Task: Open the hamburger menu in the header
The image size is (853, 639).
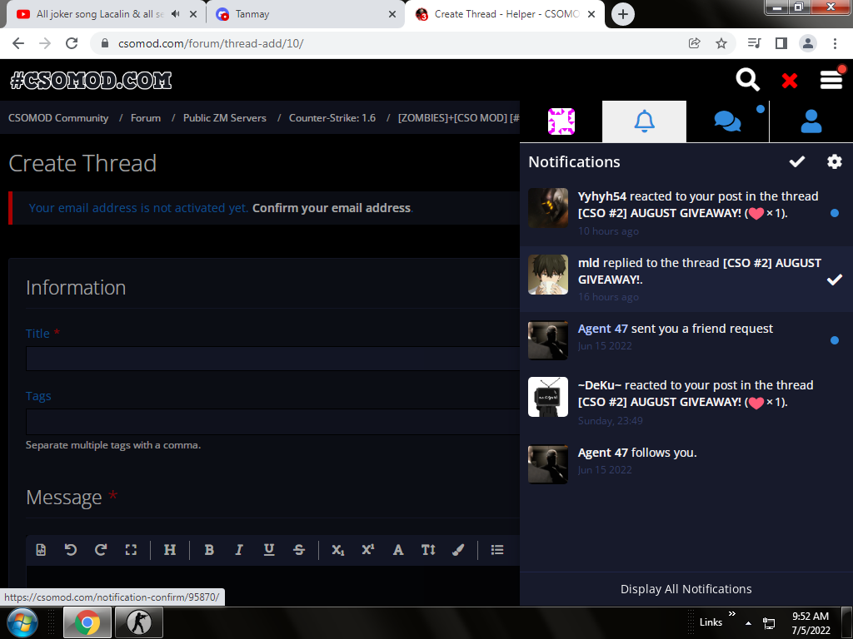Action: tap(831, 80)
